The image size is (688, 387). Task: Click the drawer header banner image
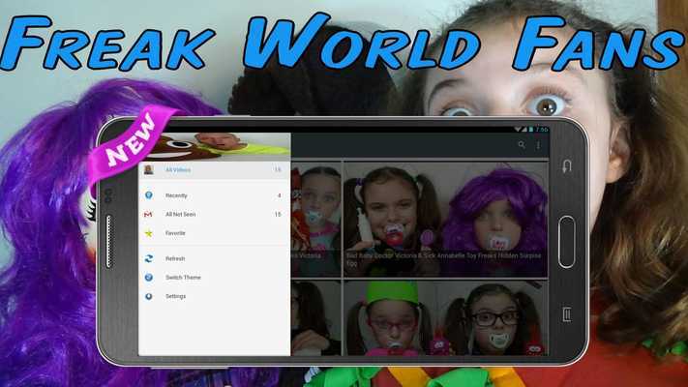(x=214, y=146)
